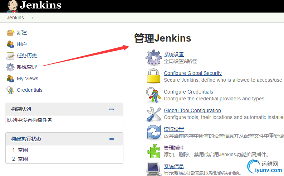Image resolution: width=284 pixels, height=176 pixels.
Task: Click the padlock icon for Global Security
Action: [153, 76]
